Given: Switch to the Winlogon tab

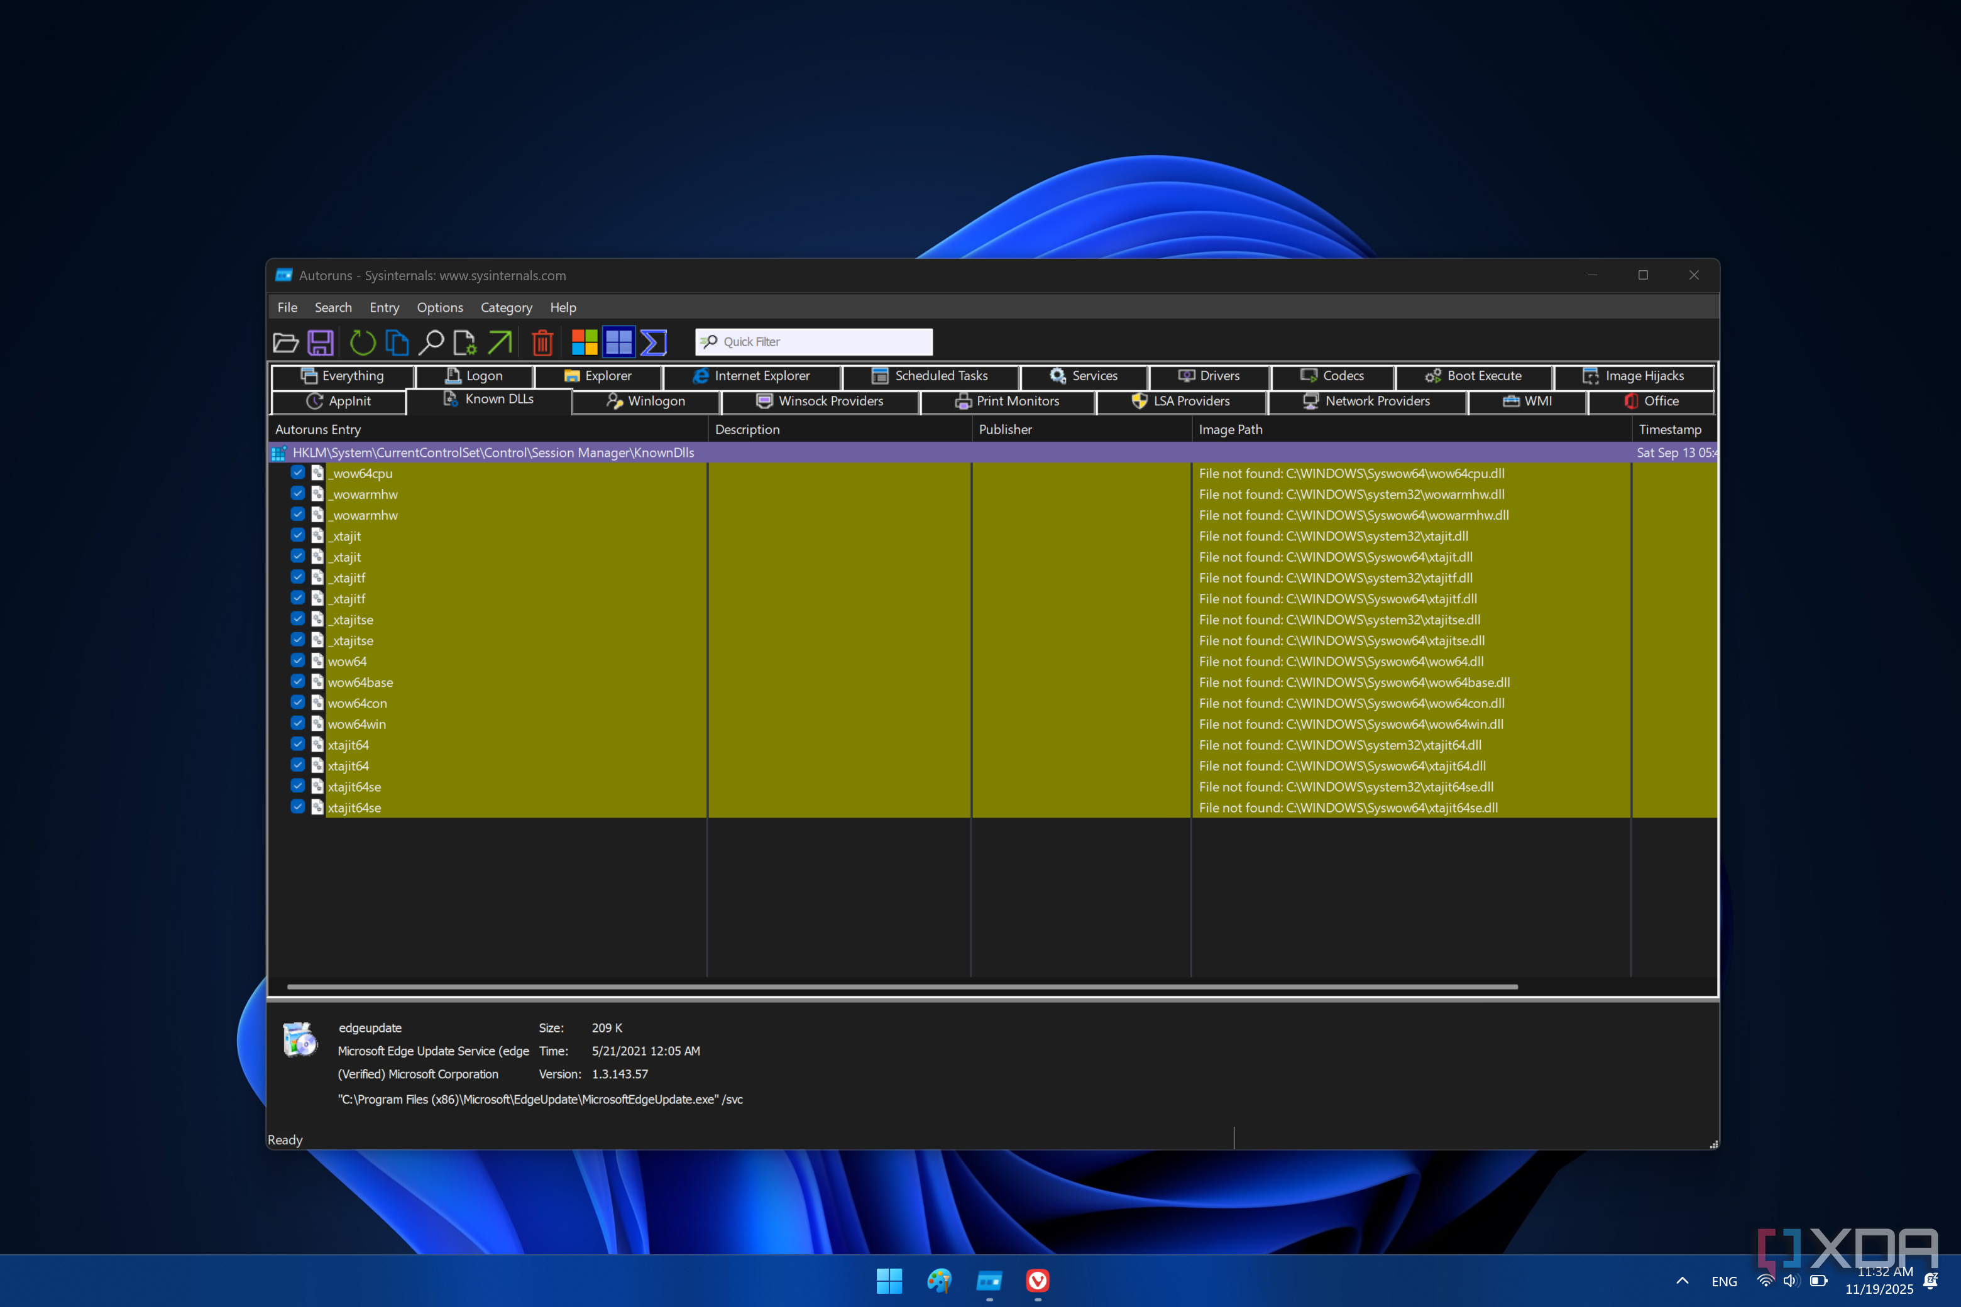Looking at the screenshot, I should (x=646, y=401).
